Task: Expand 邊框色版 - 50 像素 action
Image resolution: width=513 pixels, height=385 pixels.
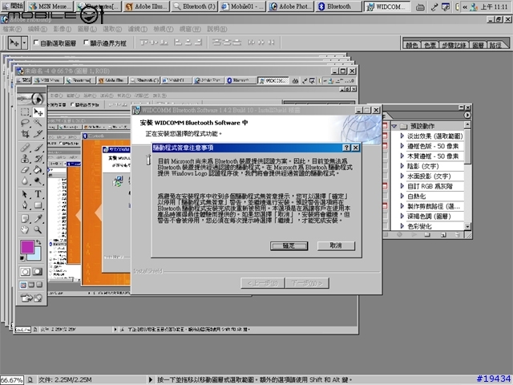Action: click(402, 146)
